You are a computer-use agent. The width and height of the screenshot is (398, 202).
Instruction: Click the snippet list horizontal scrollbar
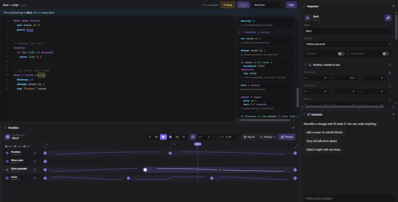pos(265,120)
